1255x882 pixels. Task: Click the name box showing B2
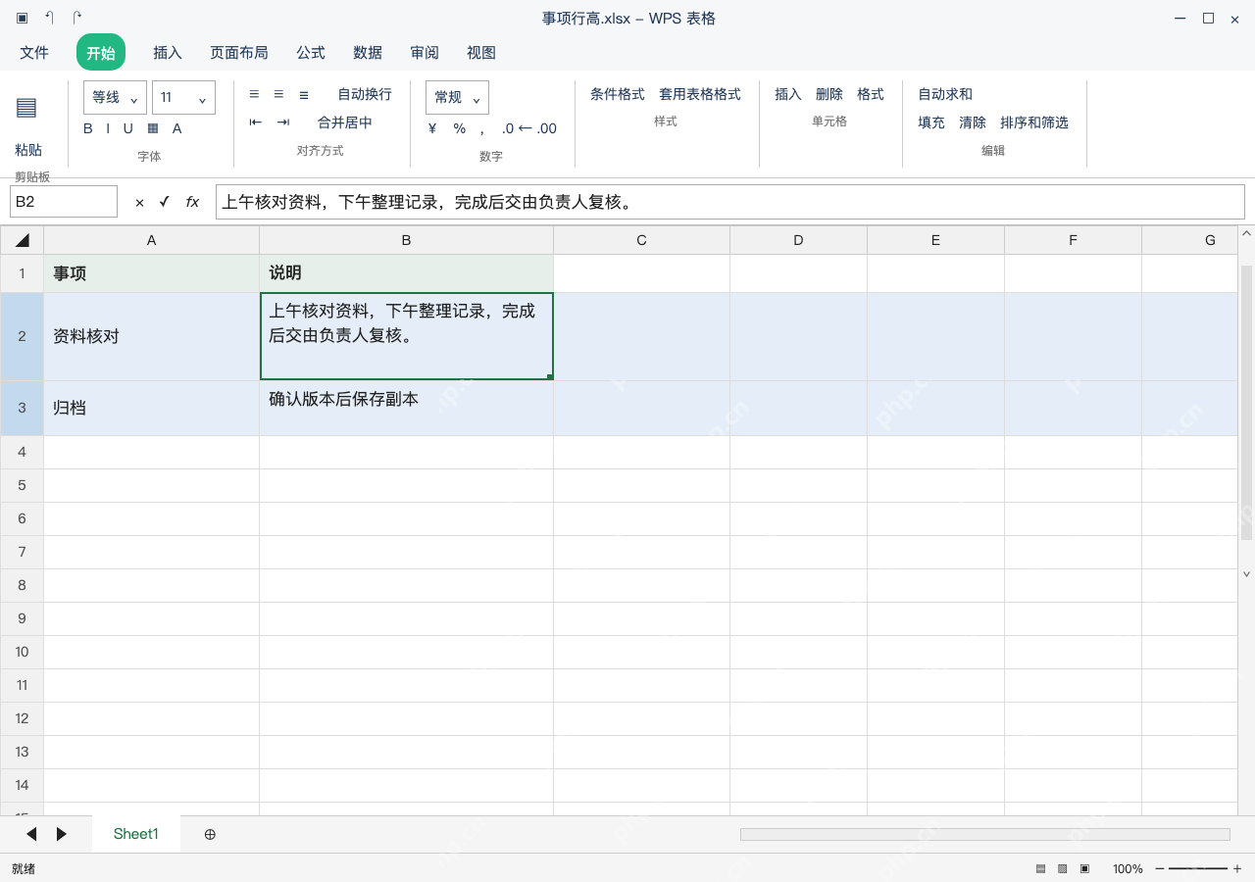coord(64,202)
